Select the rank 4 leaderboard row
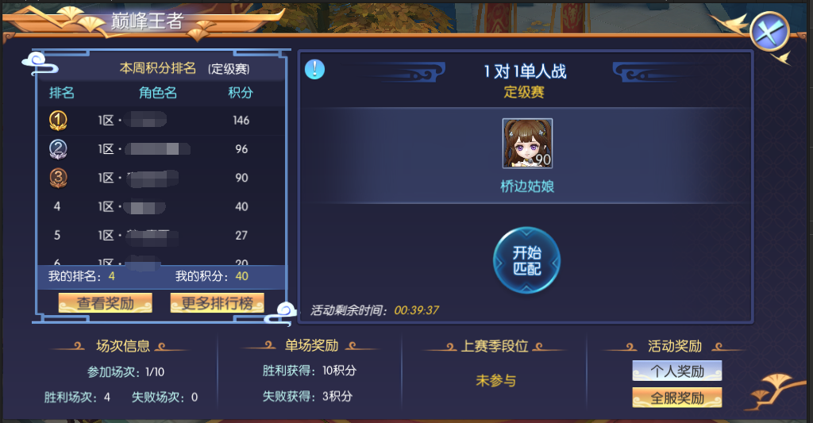Screen dimensions: 813x423 [x=161, y=207]
